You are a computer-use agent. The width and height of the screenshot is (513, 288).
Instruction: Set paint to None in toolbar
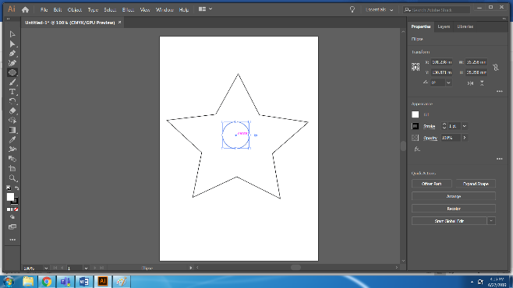pos(16,209)
